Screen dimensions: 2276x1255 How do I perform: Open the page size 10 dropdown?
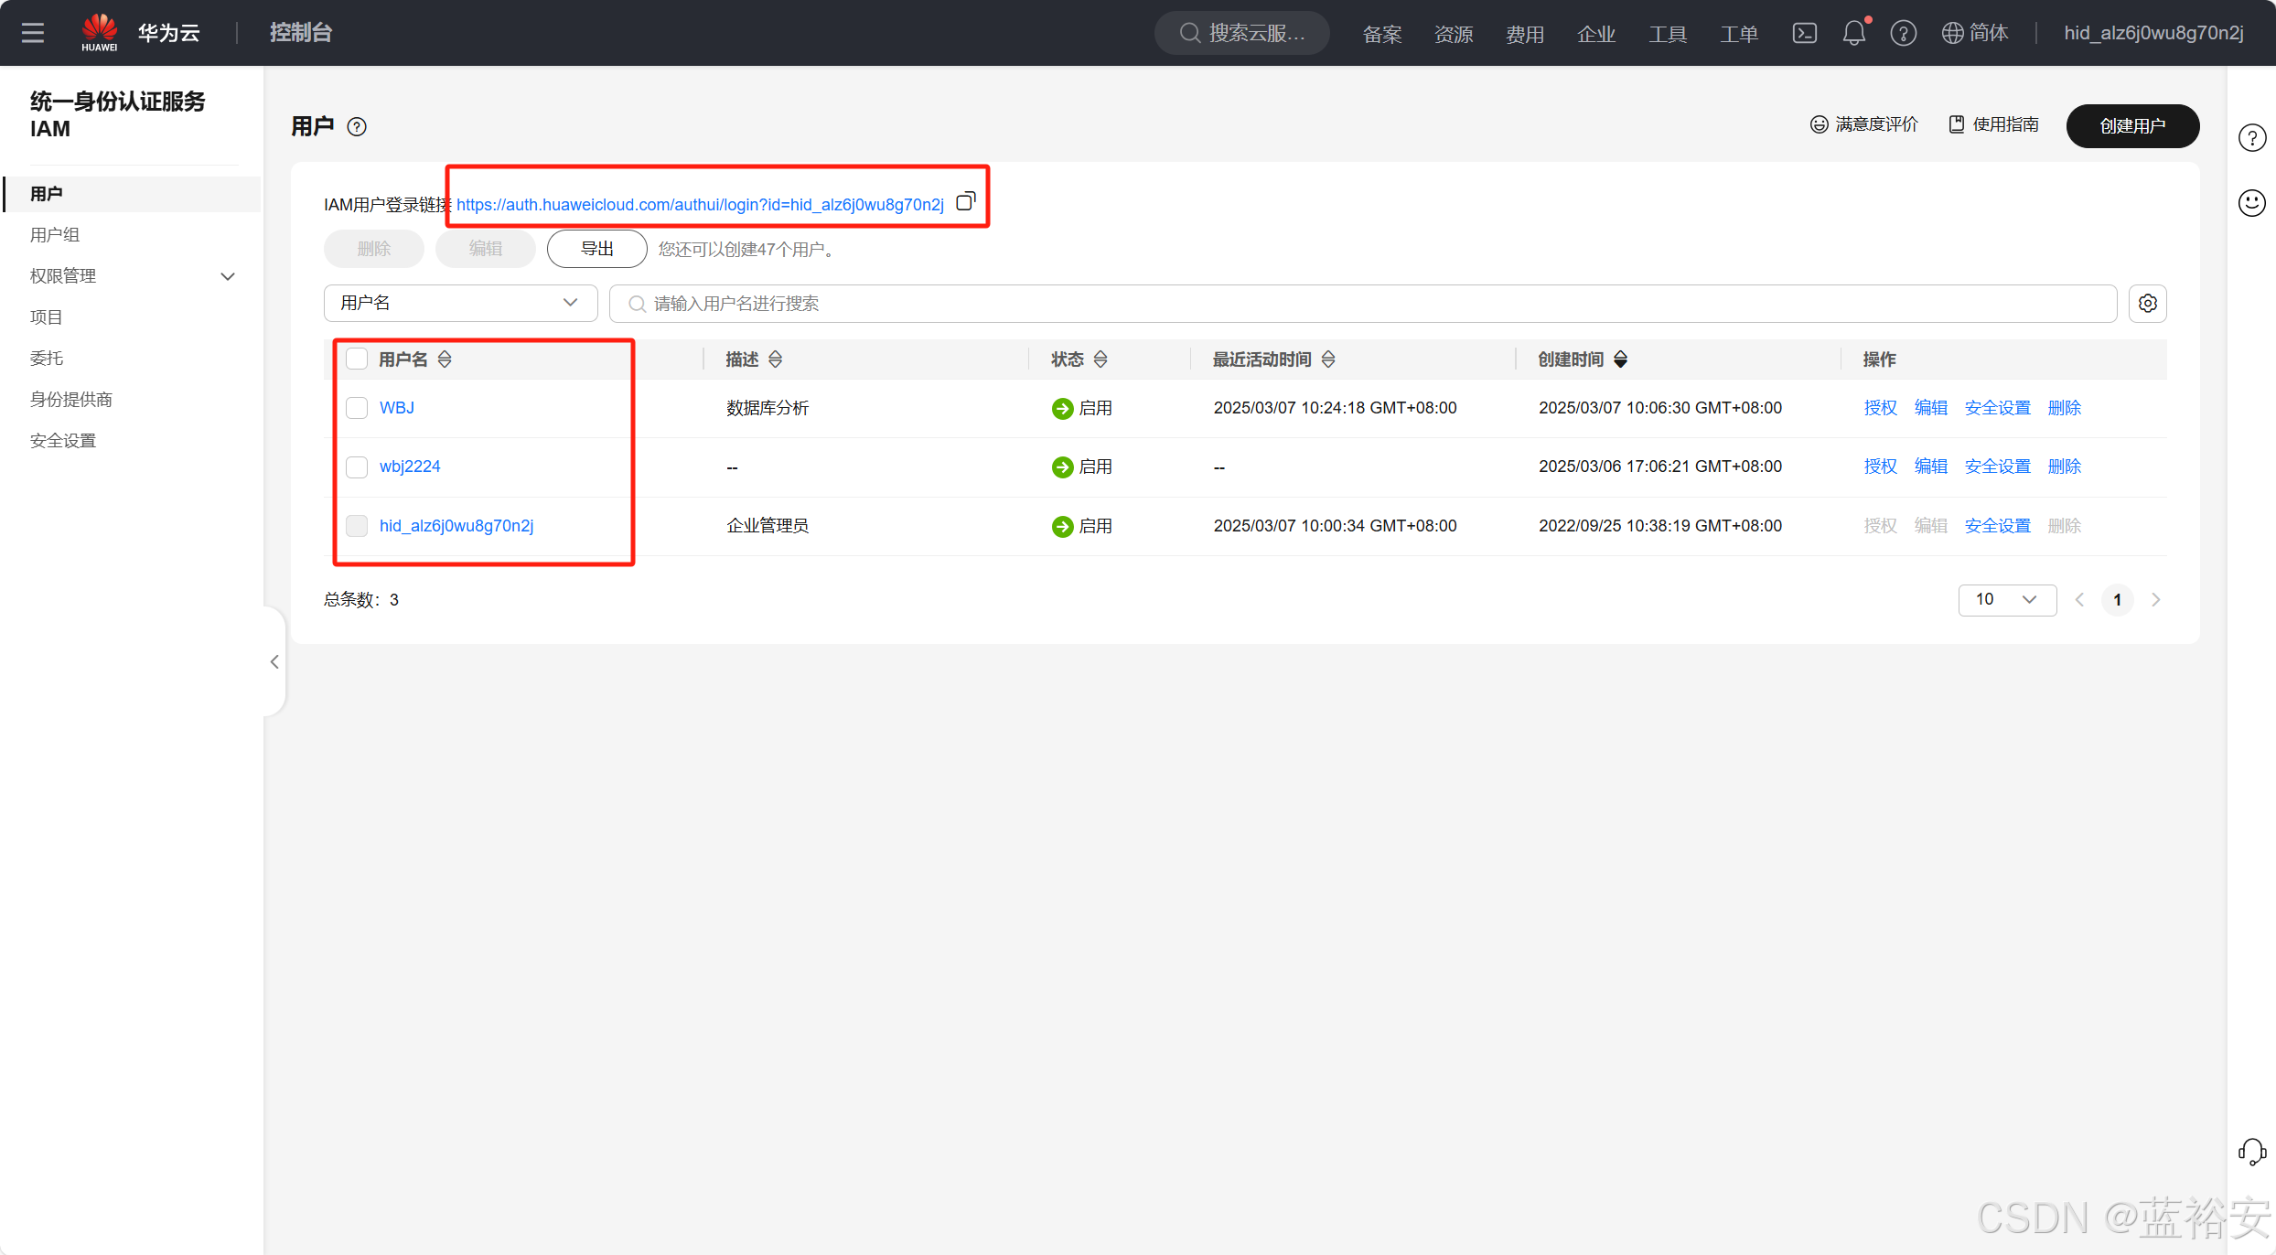tap(2006, 600)
